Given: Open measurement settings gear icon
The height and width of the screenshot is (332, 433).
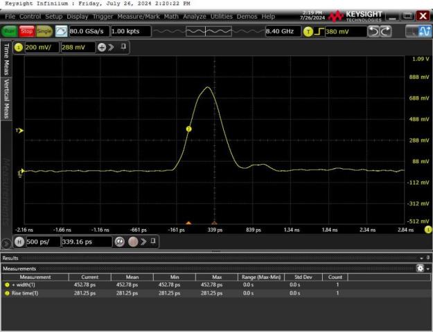Looking at the screenshot, I should point(420,268).
